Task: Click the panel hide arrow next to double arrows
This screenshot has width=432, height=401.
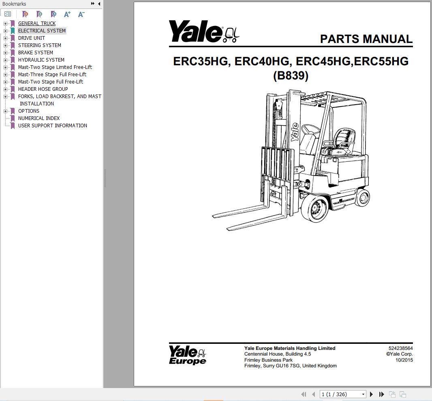Action: click(x=98, y=4)
